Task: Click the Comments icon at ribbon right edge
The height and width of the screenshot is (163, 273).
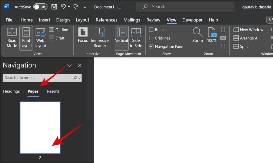Action: 270,19
